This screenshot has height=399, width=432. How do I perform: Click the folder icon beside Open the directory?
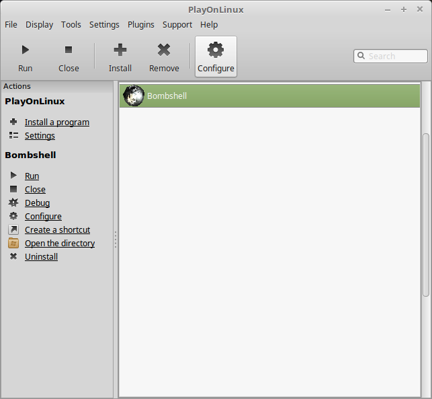(13, 243)
